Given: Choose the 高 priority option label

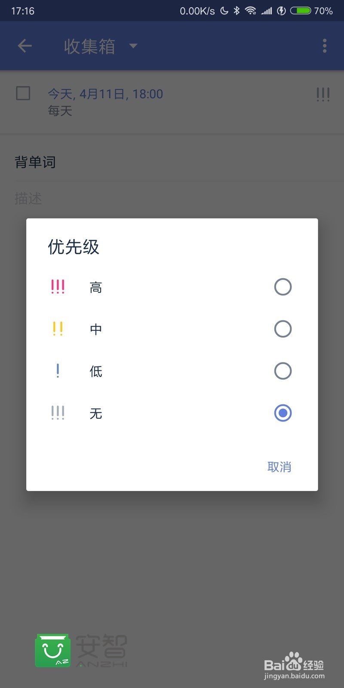Looking at the screenshot, I should pyautogui.click(x=96, y=287).
